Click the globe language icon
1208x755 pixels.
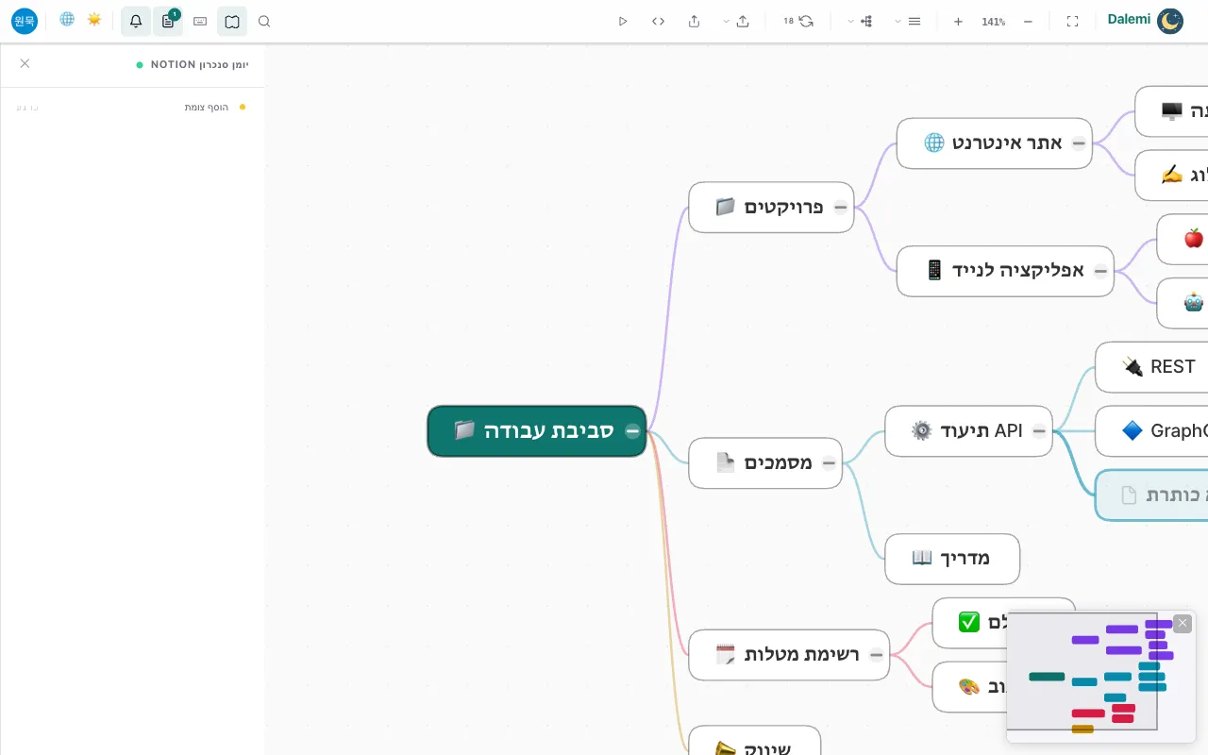coord(67,19)
